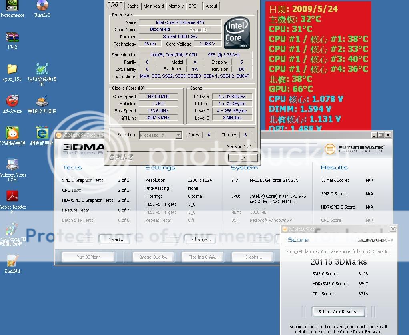Launch the PageDefrag desktop icon

point(12,234)
